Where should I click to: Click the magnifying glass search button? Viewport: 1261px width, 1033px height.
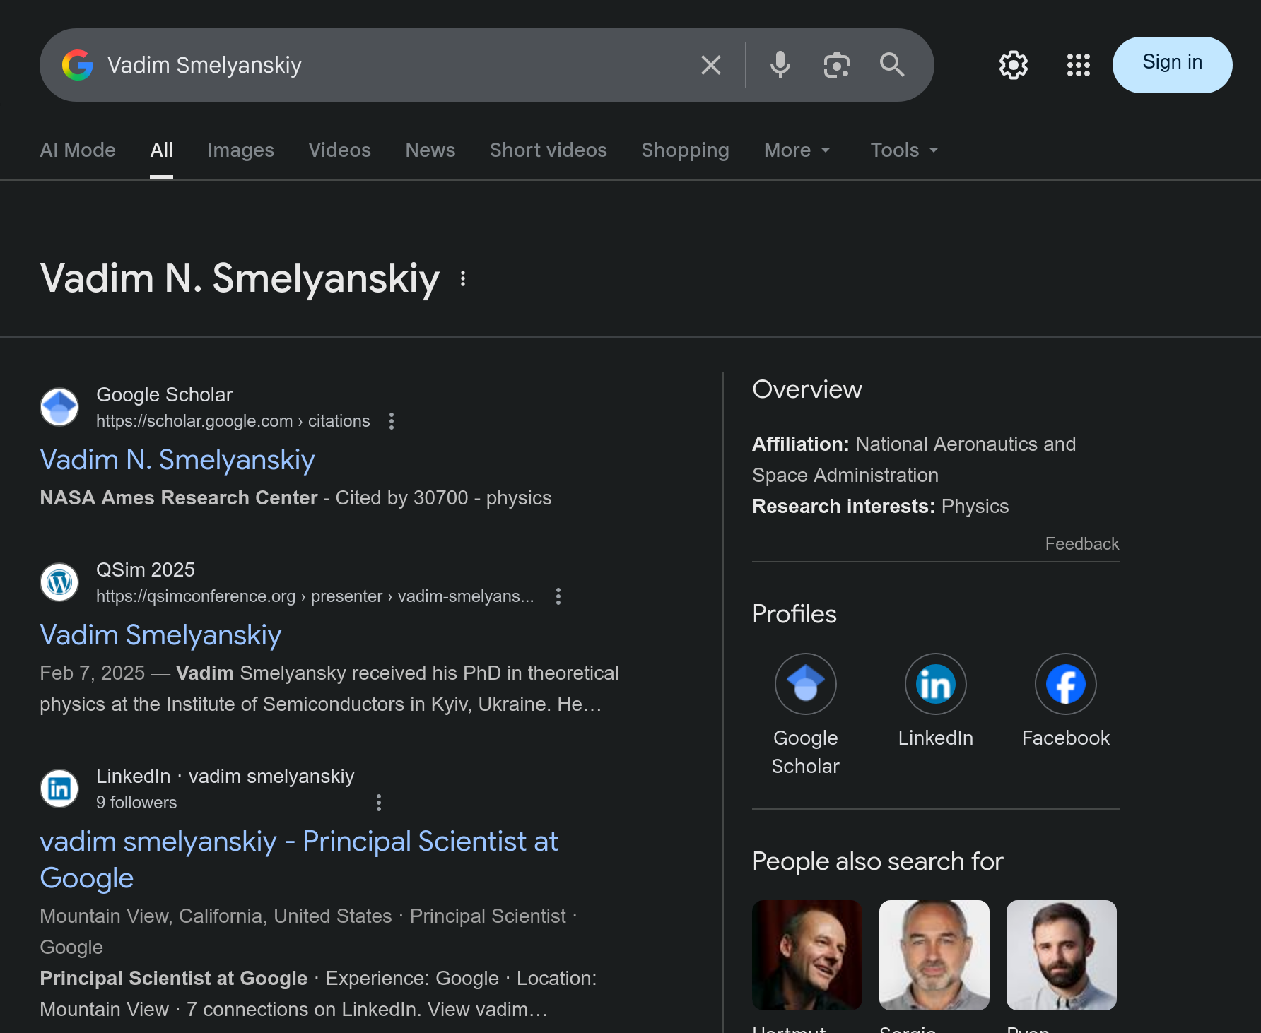[892, 65]
